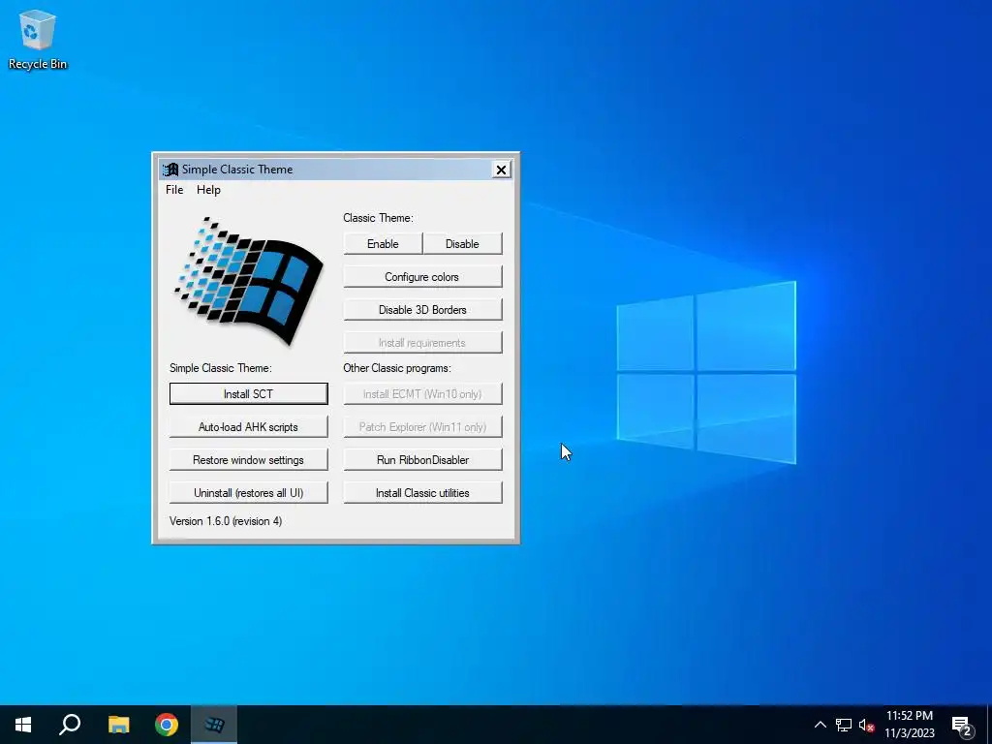992x744 pixels.
Task: Click Auto-load AHK scripts button
Action: pos(249,426)
